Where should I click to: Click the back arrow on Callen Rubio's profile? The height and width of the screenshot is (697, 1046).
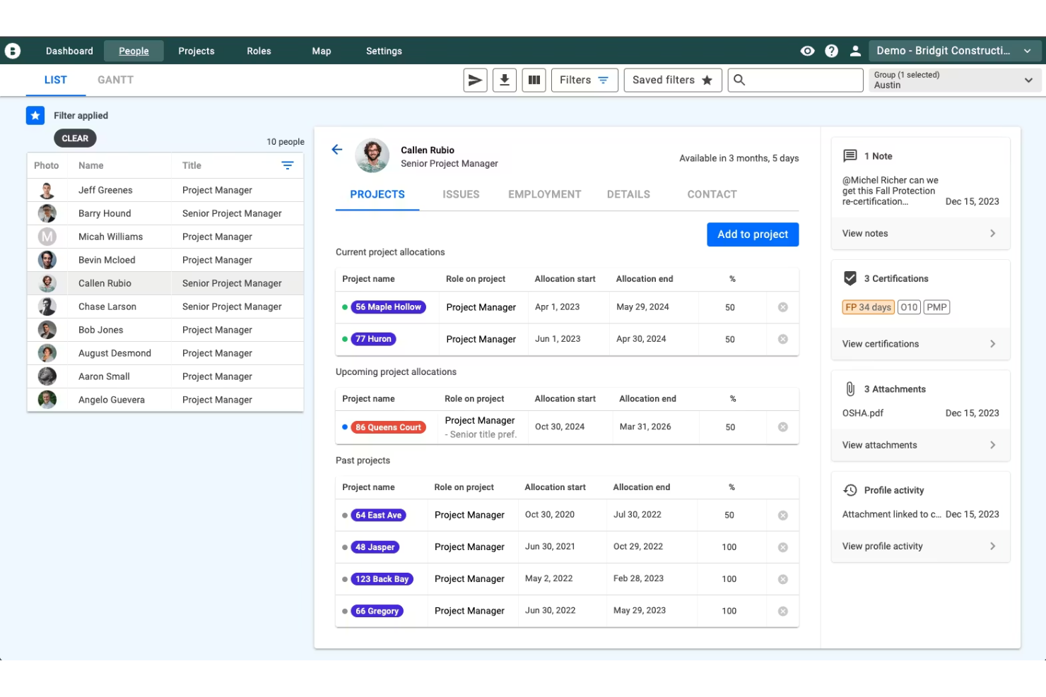coord(336,150)
